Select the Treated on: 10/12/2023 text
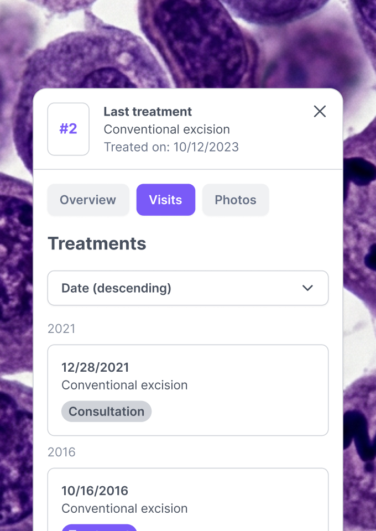The image size is (376, 531). click(x=171, y=147)
